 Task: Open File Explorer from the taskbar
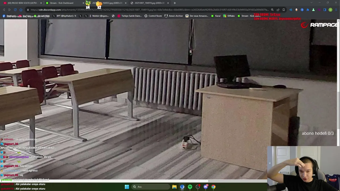point(174,187)
